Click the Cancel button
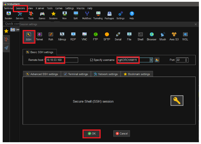201x144 pixels. [122, 134]
